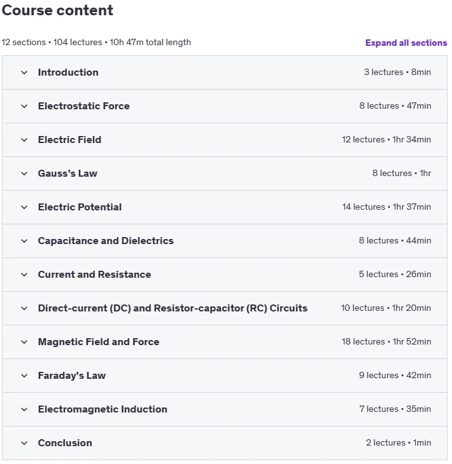Viewport: 452px width, 464px height.
Task: Click the chevron icon beside Electrostatic Force
Action: click(x=24, y=106)
